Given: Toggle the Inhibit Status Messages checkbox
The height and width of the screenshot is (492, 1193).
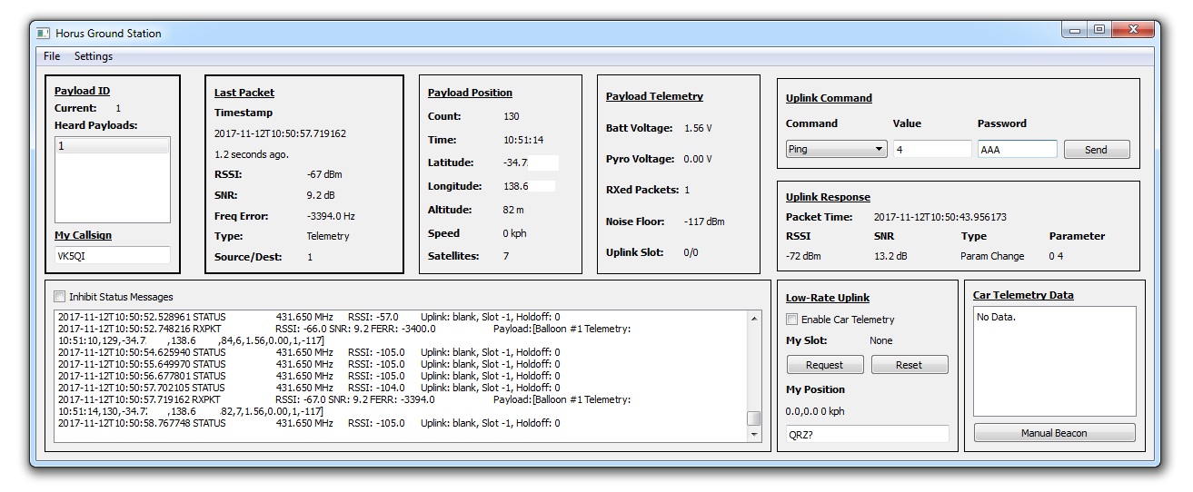Looking at the screenshot, I should pos(60,297).
